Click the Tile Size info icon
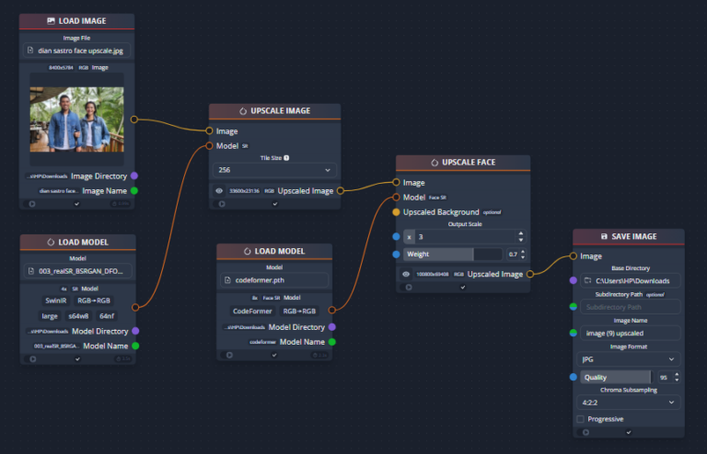The image size is (707, 454). pos(286,157)
